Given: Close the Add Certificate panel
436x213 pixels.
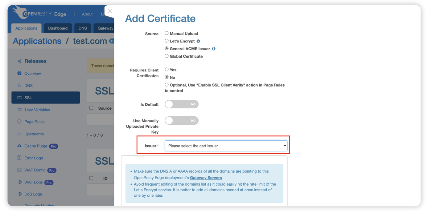Looking at the screenshot, I should point(110,11).
